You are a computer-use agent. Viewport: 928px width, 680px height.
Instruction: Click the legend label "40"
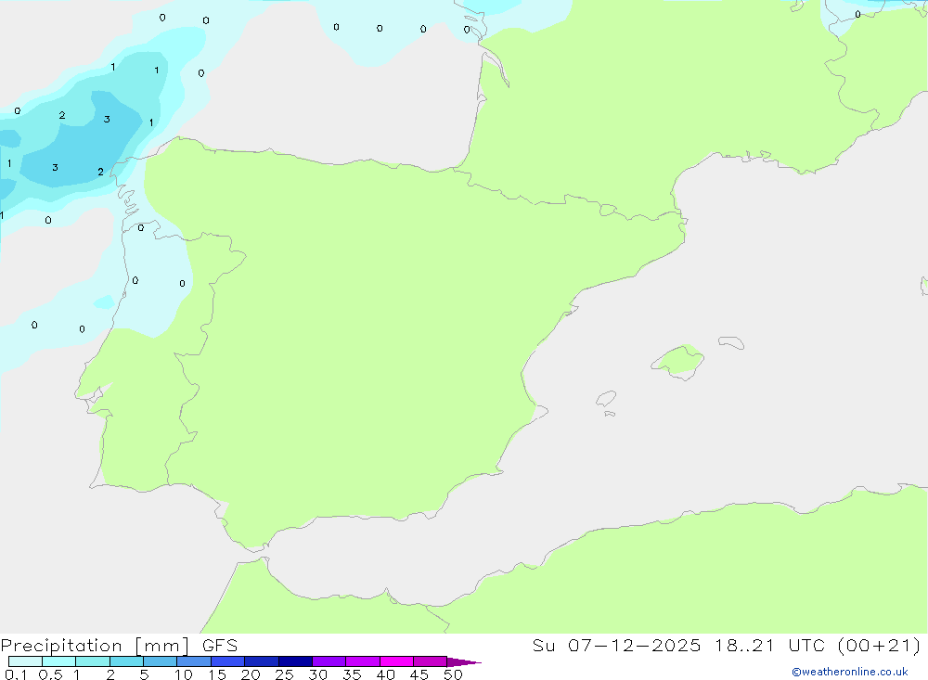pyautogui.click(x=385, y=674)
